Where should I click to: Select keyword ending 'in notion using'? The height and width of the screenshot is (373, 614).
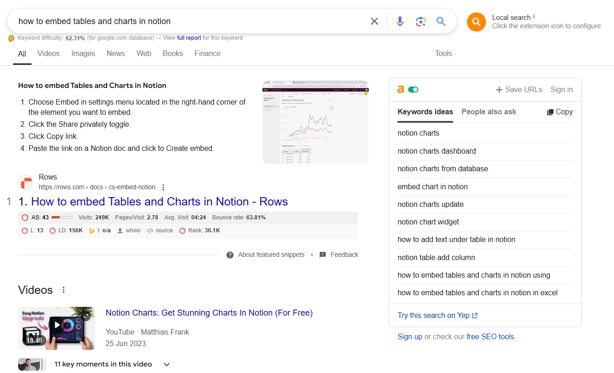click(x=474, y=275)
